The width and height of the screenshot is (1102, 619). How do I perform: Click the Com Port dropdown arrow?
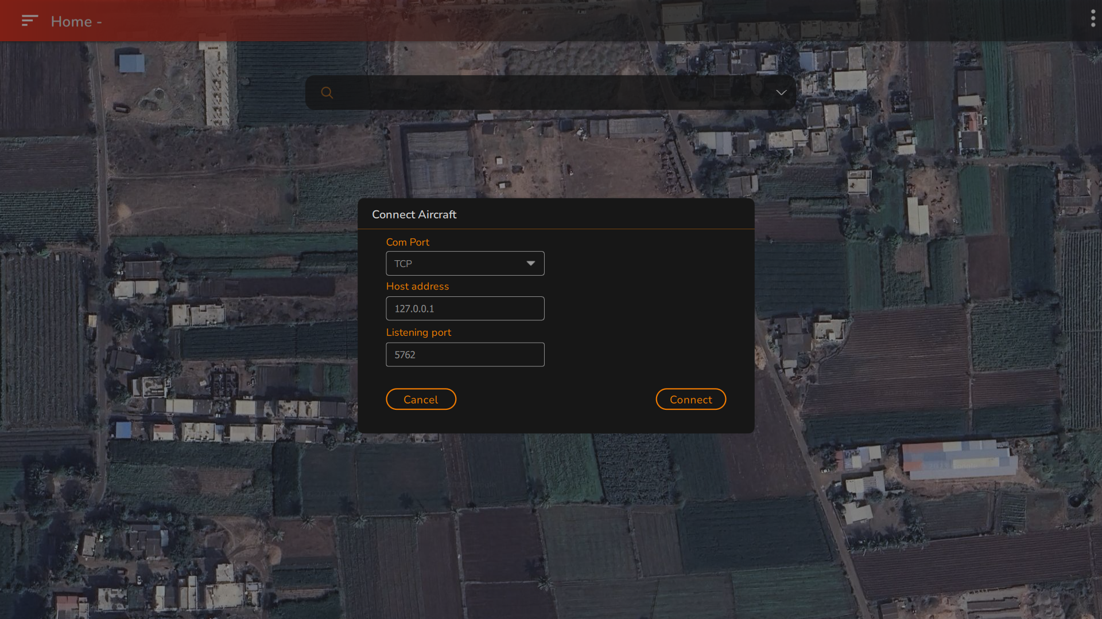tap(531, 264)
